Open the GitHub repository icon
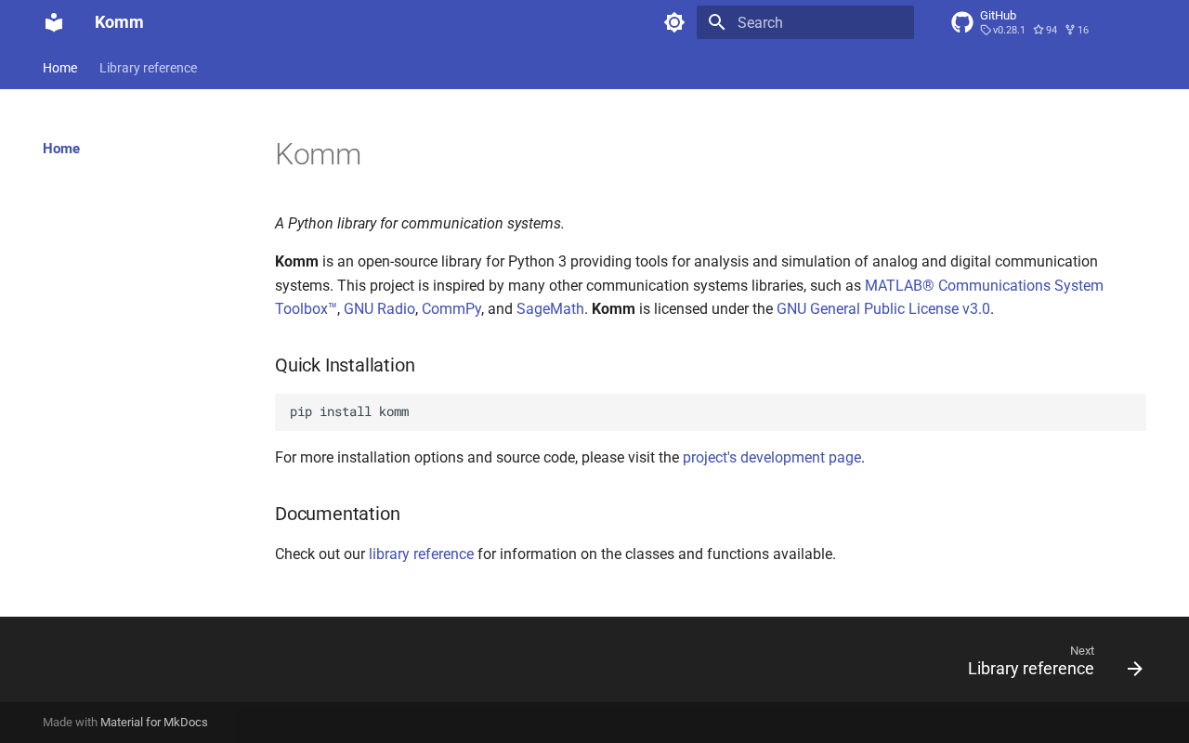 point(962,22)
